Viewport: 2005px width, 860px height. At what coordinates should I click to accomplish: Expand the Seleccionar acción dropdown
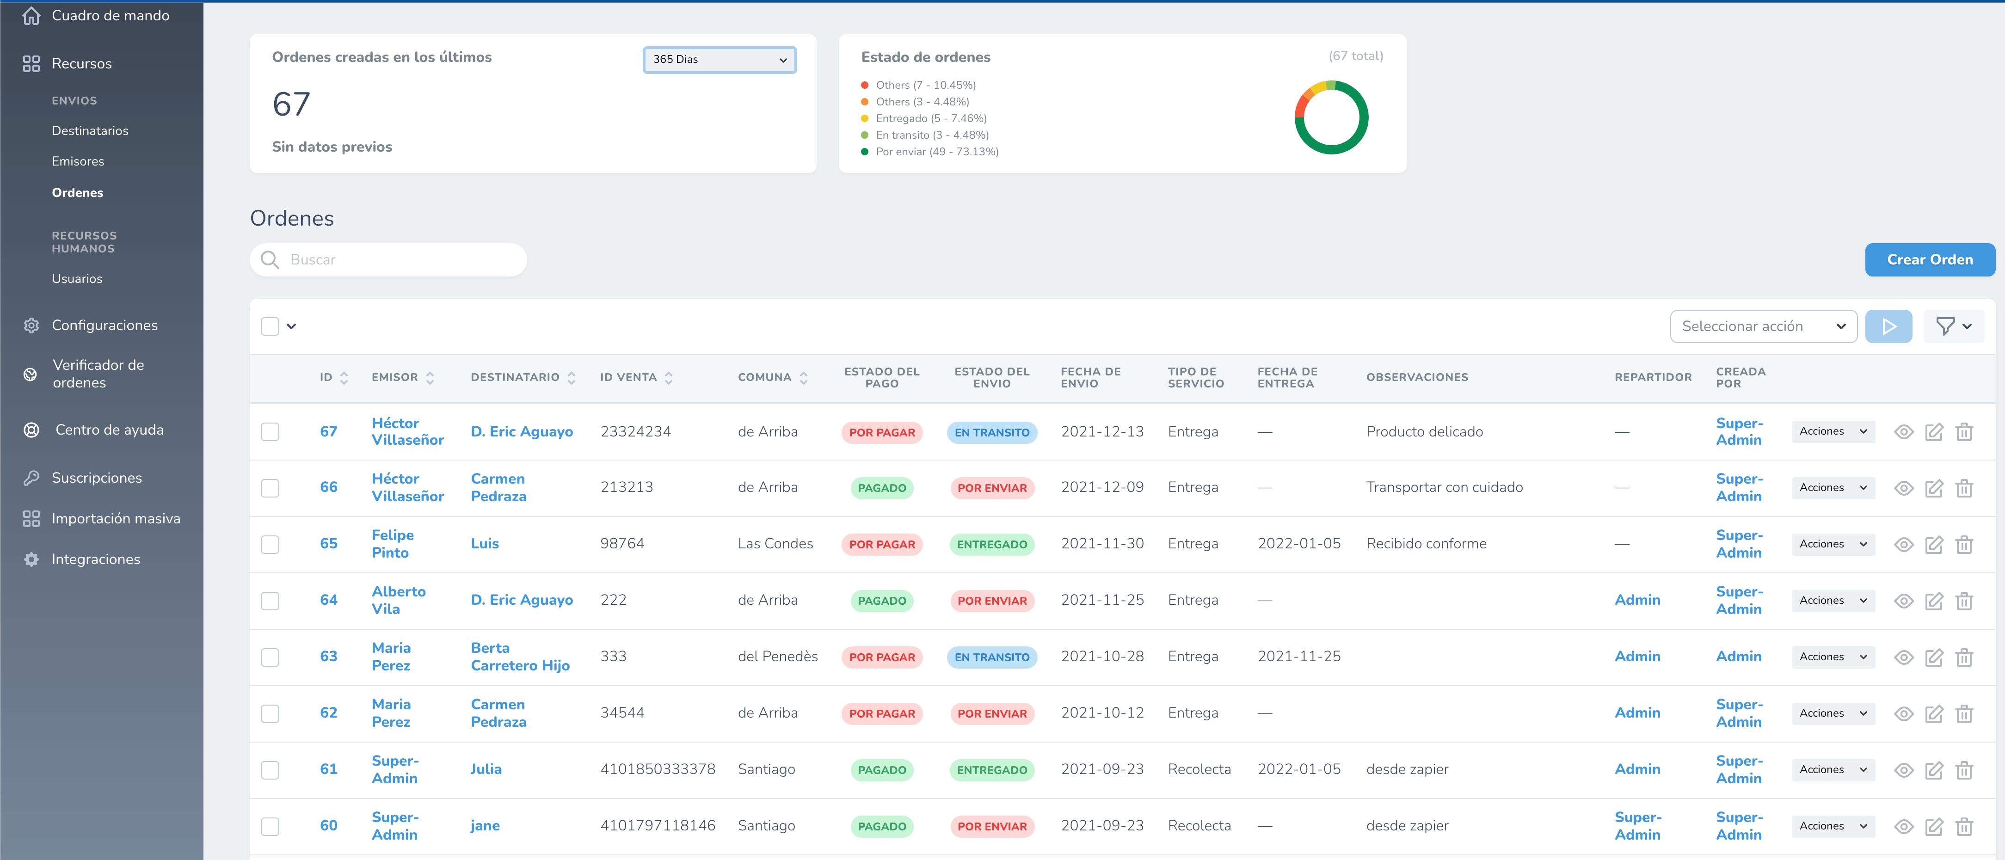click(1763, 326)
